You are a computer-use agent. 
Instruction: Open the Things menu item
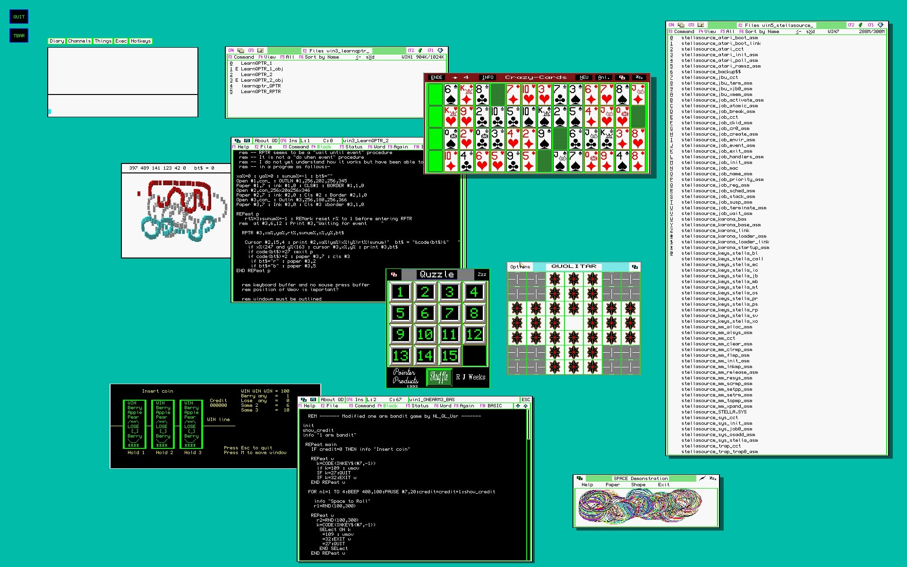[103, 41]
